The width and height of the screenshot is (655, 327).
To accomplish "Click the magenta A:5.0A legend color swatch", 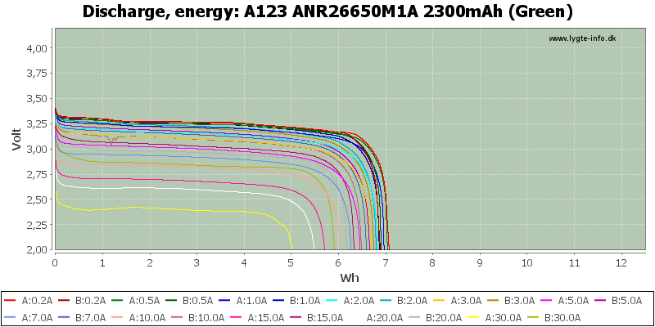I will 547,300.
